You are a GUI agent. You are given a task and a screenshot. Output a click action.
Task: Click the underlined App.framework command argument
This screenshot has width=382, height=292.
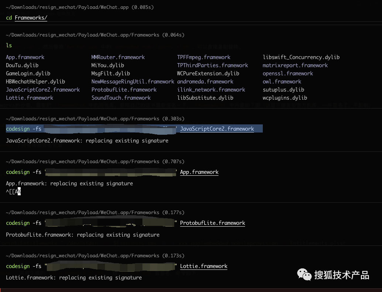[199, 172]
